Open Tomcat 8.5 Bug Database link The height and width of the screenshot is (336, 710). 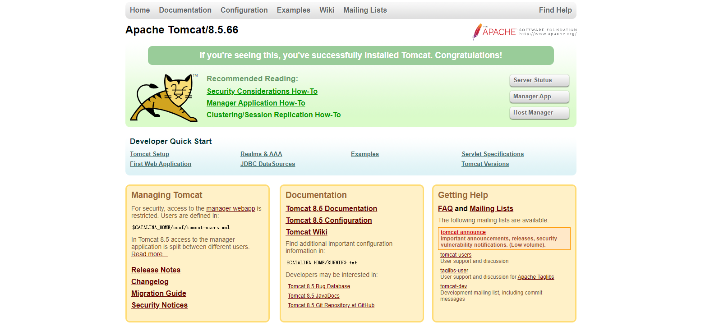(319, 286)
